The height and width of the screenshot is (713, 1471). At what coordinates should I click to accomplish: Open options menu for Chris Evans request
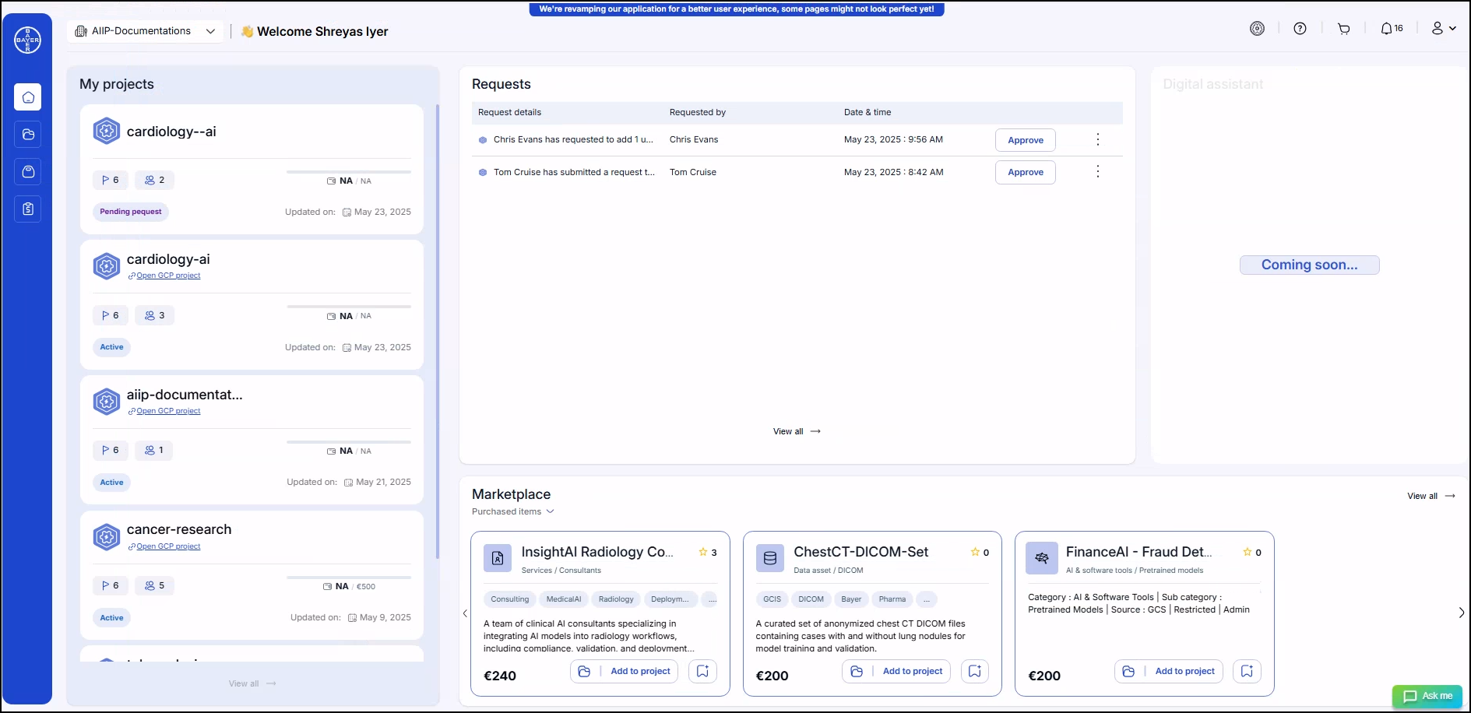[x=1098, y=139]
